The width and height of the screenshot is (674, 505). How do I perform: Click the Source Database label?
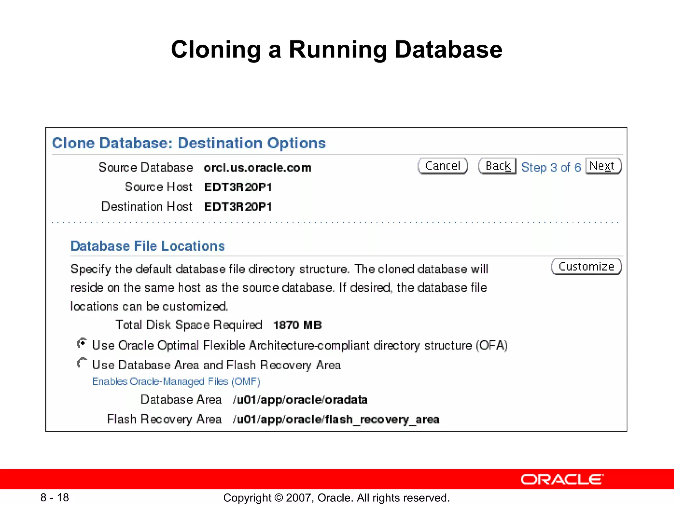point(146,167)
